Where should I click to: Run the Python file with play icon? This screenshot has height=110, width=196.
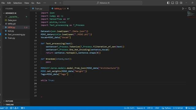coord(183,9)
